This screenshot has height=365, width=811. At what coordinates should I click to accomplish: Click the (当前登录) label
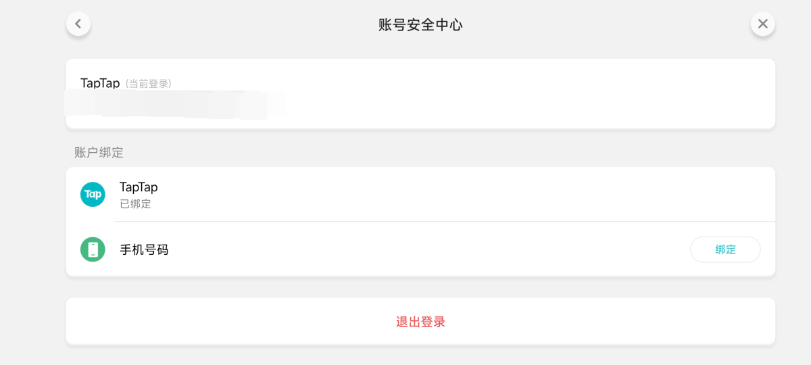(148, 84)
